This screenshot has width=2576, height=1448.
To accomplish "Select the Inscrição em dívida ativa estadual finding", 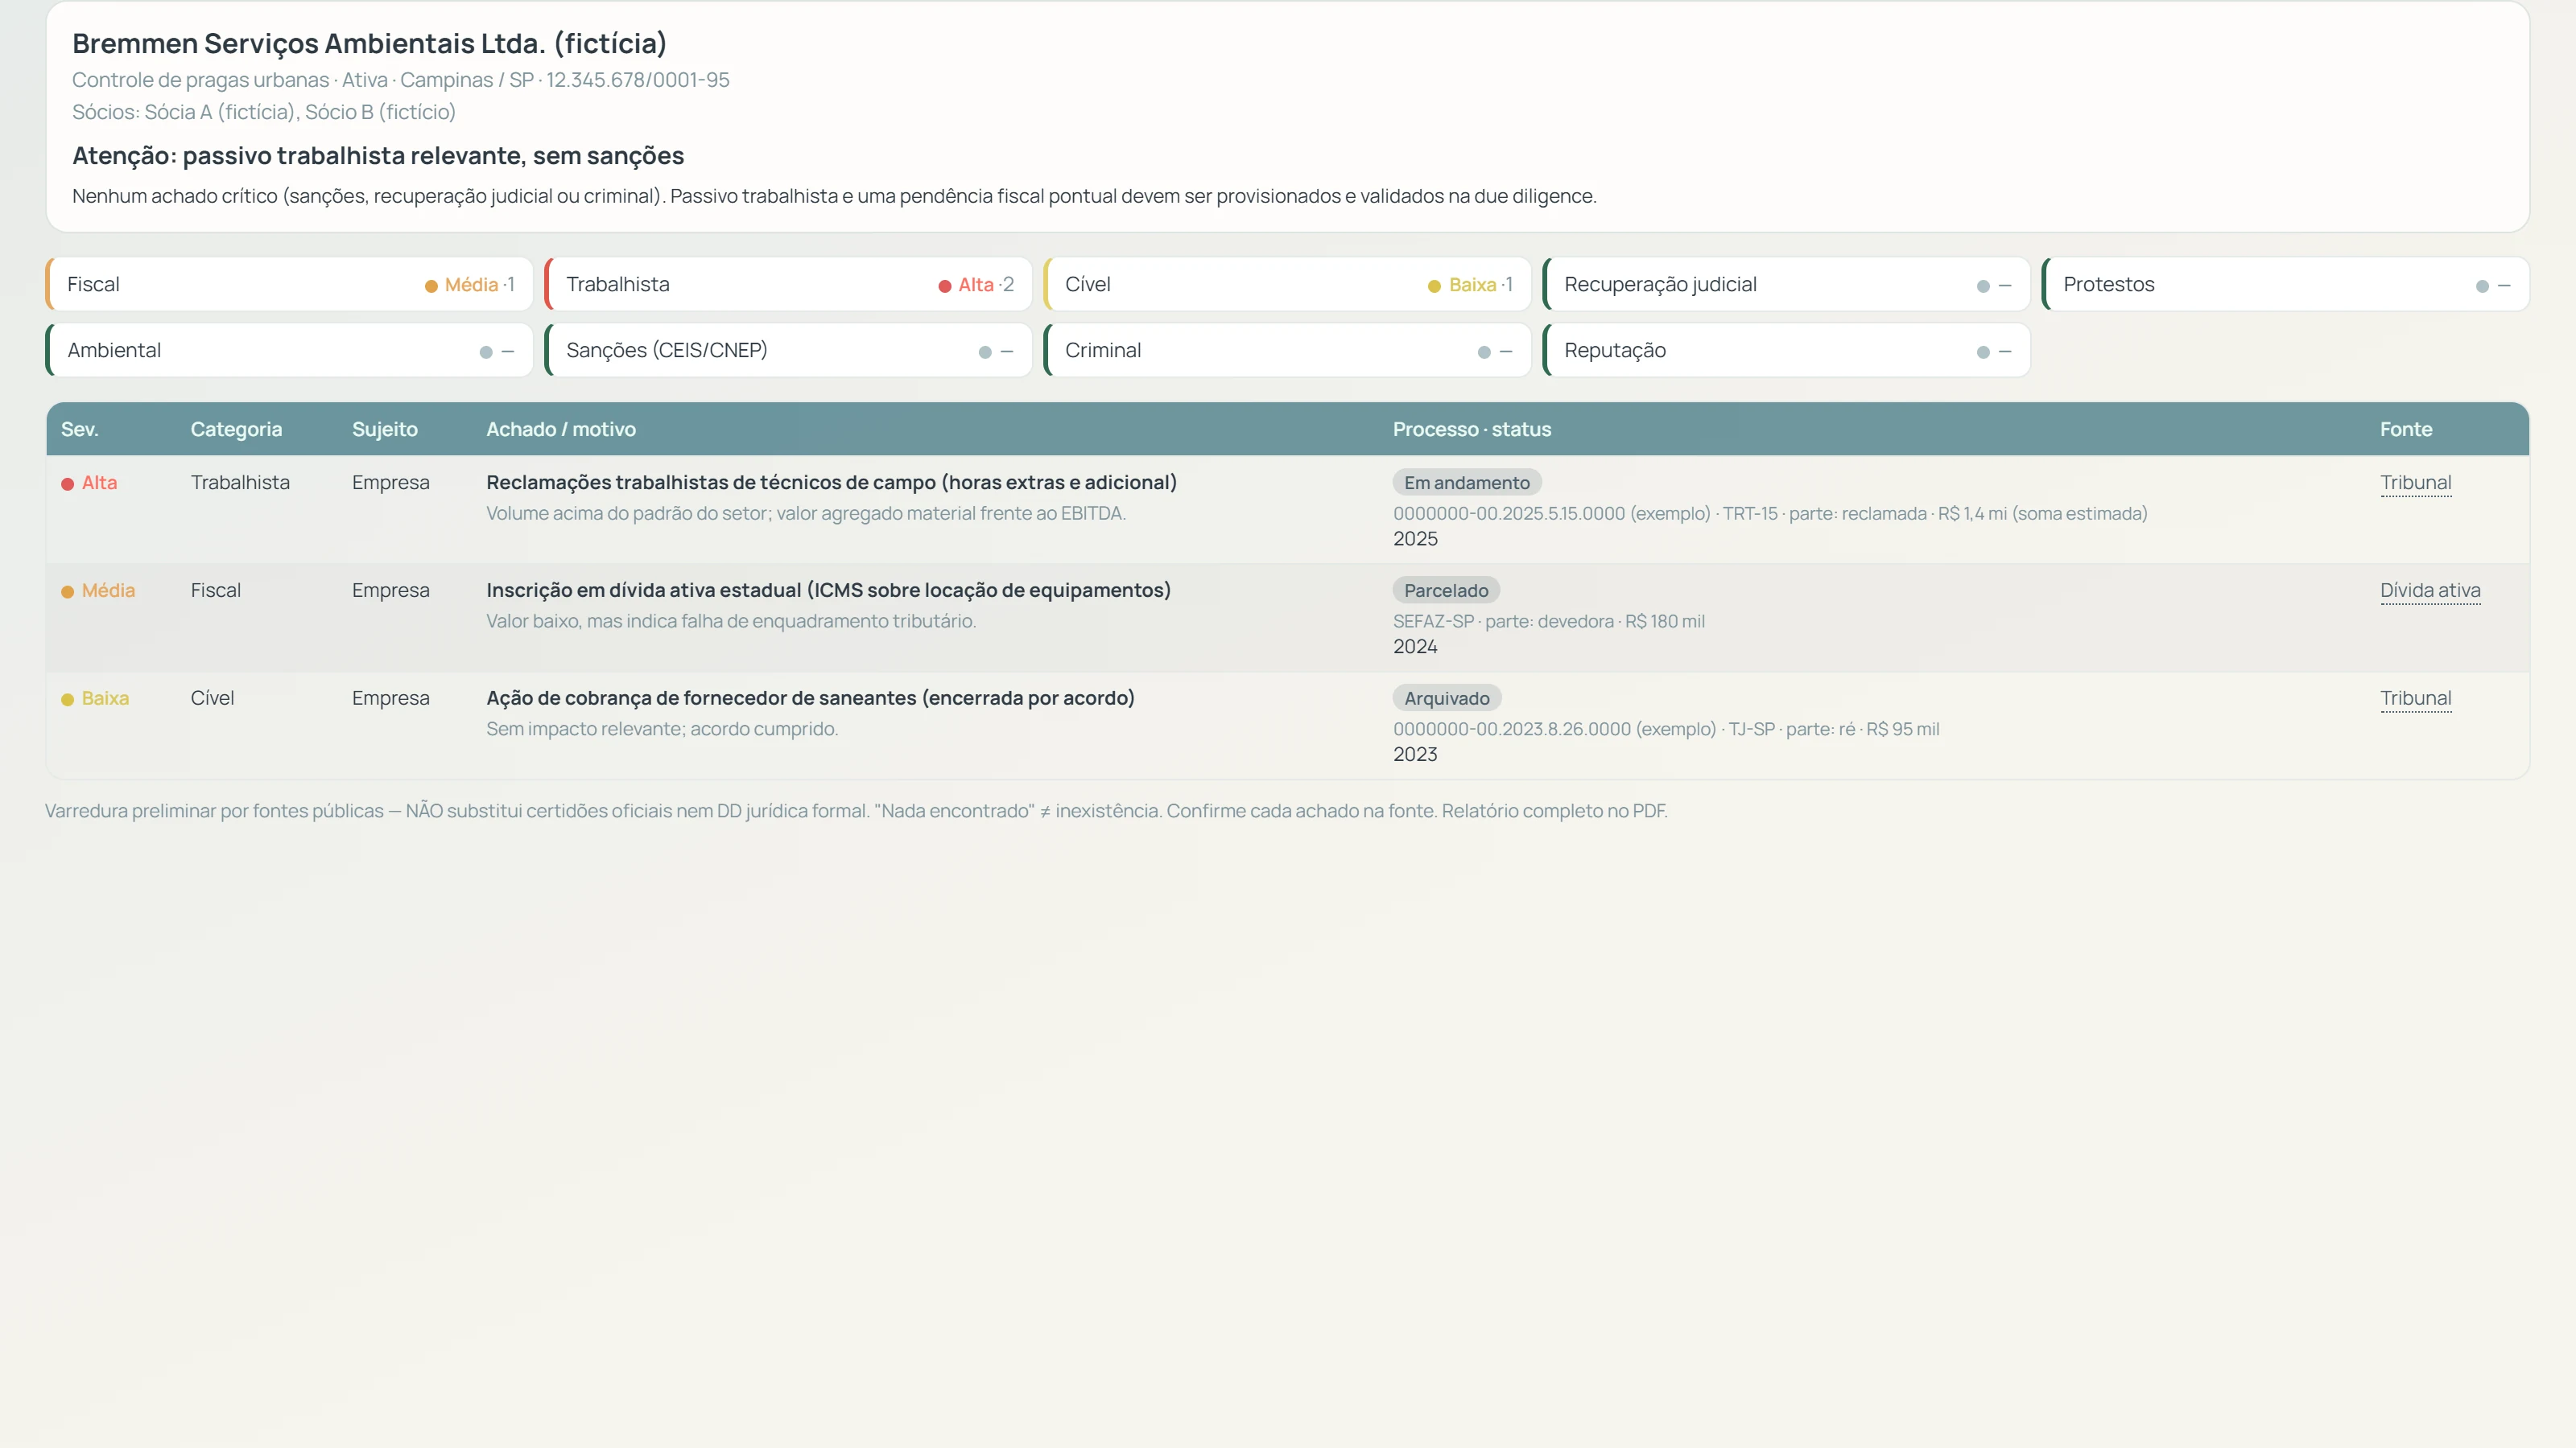I will (828, 590).
